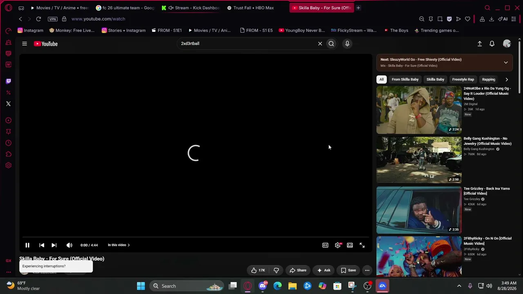Open Twitch in the Opera sidebar

pyautogui.click(x=8, y=81)
